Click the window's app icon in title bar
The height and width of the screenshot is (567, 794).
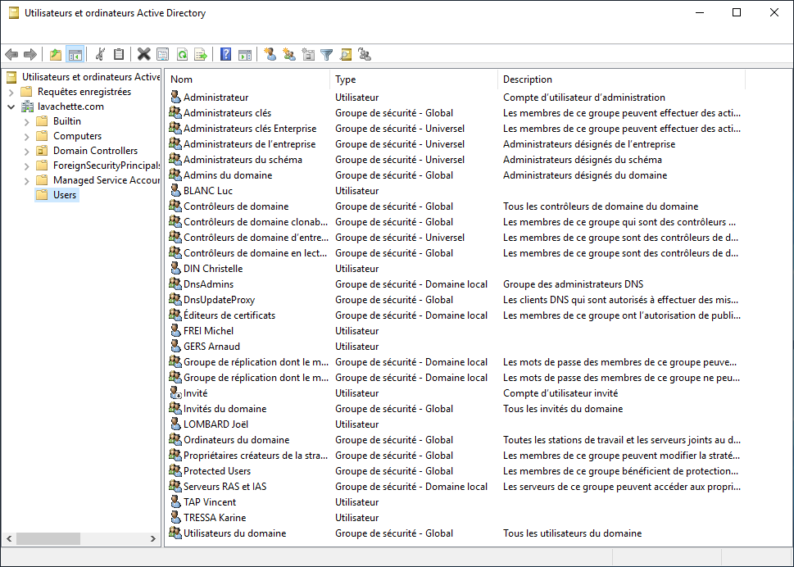(x=14, y=13)
